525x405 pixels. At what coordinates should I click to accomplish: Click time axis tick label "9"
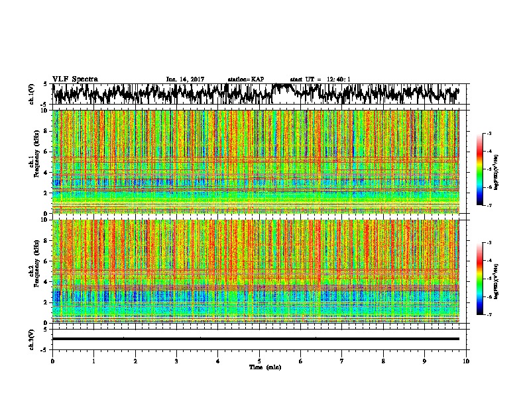coord(424,361)
